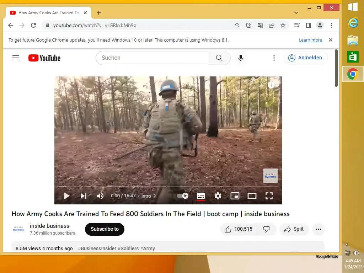Enable miniplayer mode
This screenshot has width=364, height=273.
coord(235,196)
